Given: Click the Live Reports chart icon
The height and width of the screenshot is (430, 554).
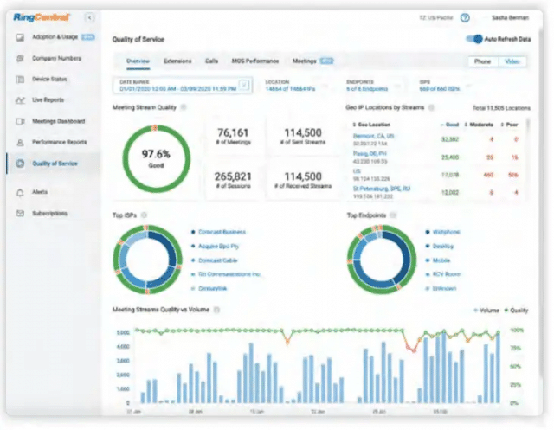Looking at the screenshot, I should click(20, 100).
